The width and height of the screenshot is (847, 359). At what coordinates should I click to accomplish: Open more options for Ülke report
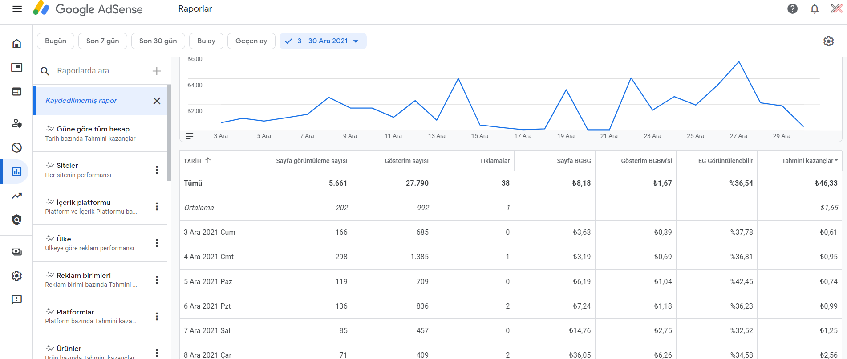(157, 243)
